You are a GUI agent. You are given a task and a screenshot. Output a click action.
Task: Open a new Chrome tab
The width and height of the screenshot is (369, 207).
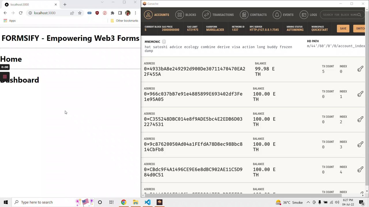65,5
